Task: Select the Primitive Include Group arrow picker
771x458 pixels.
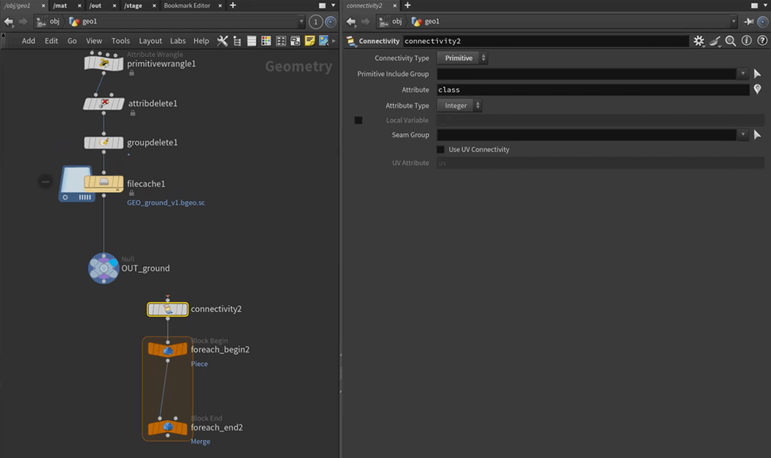Action: click(x=758, y=75)
